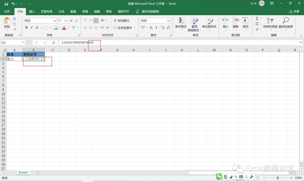Click the AutoSum sigma icon
Image resolution: width=304 pixels, height=182 pixels.
coord(257,19)
